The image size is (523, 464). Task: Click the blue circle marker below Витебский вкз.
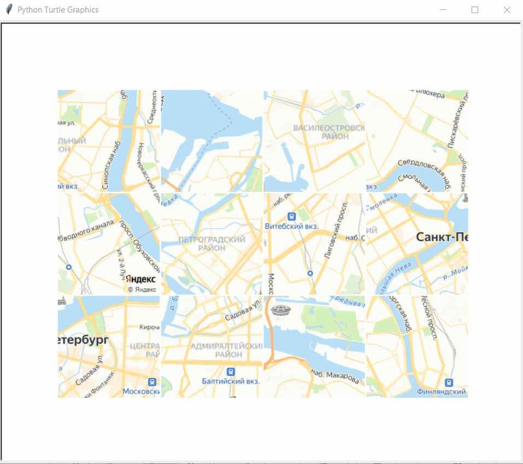310,273
